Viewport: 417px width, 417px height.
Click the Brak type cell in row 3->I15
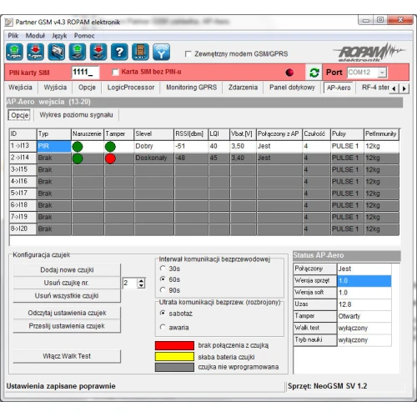click(x=54, y=169)
